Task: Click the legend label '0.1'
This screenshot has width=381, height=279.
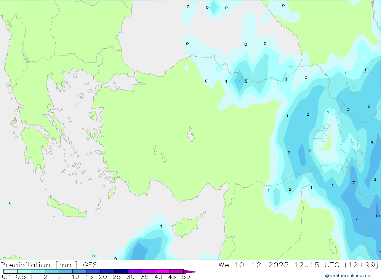Action: click(6, 277)
